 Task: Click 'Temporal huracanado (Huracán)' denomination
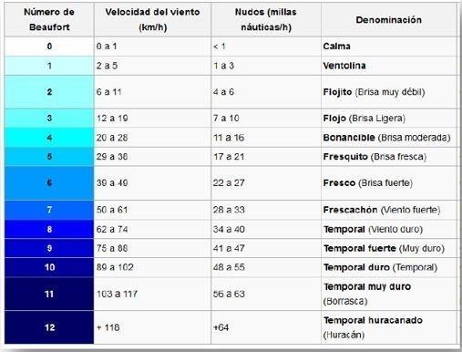tap(373, 327)
